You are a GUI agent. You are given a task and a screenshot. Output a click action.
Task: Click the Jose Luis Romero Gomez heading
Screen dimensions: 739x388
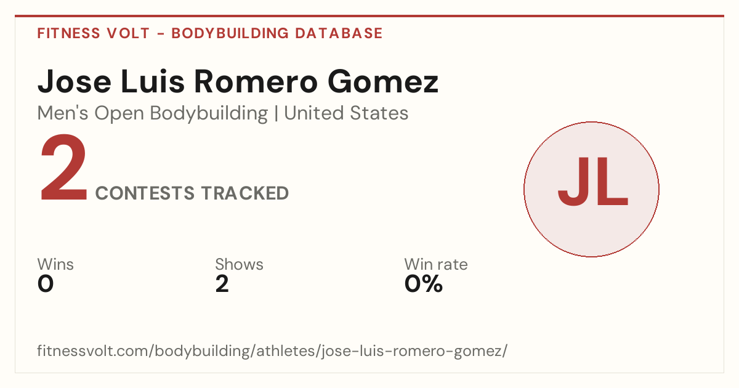tap(238, 81)
